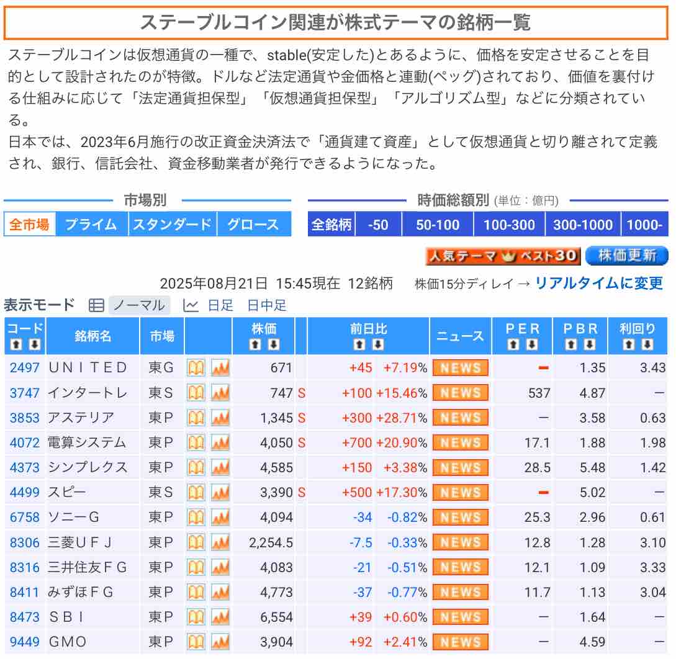
Task: Sort コード column descending with down arrow
Action: click(35, 344)
